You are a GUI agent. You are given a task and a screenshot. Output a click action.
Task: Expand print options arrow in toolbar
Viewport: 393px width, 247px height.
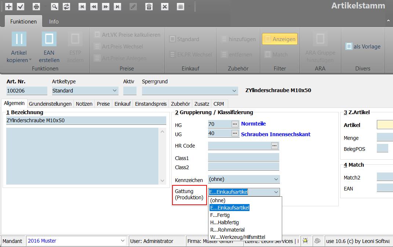pos(46,7)
